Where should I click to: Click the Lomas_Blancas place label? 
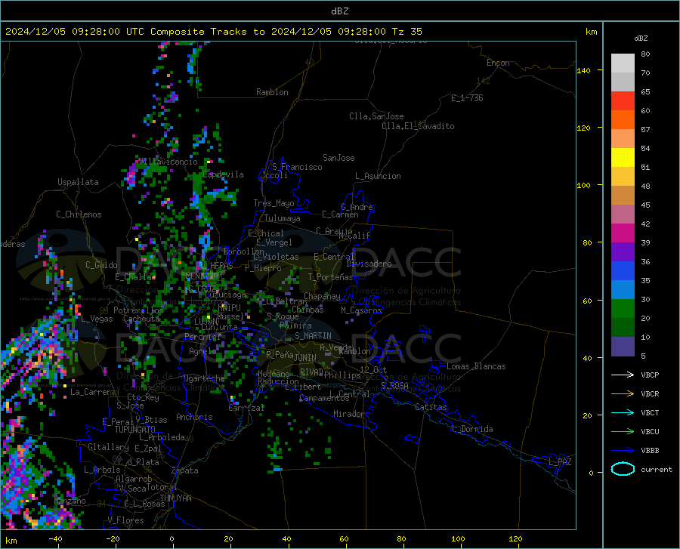476,366
